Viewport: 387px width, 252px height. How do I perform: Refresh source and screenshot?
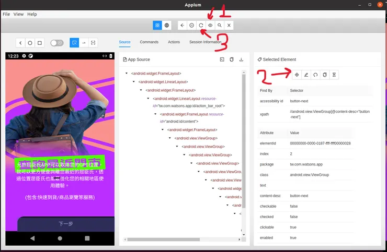(201, 25)
